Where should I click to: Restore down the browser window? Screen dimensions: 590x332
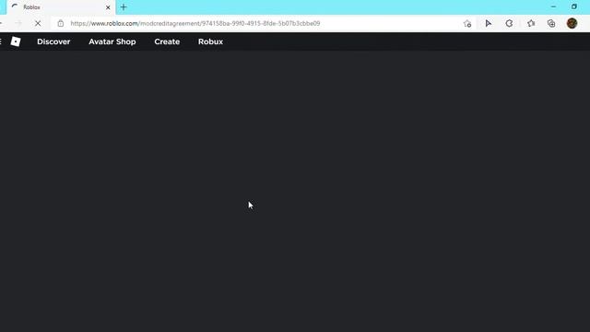573,6
